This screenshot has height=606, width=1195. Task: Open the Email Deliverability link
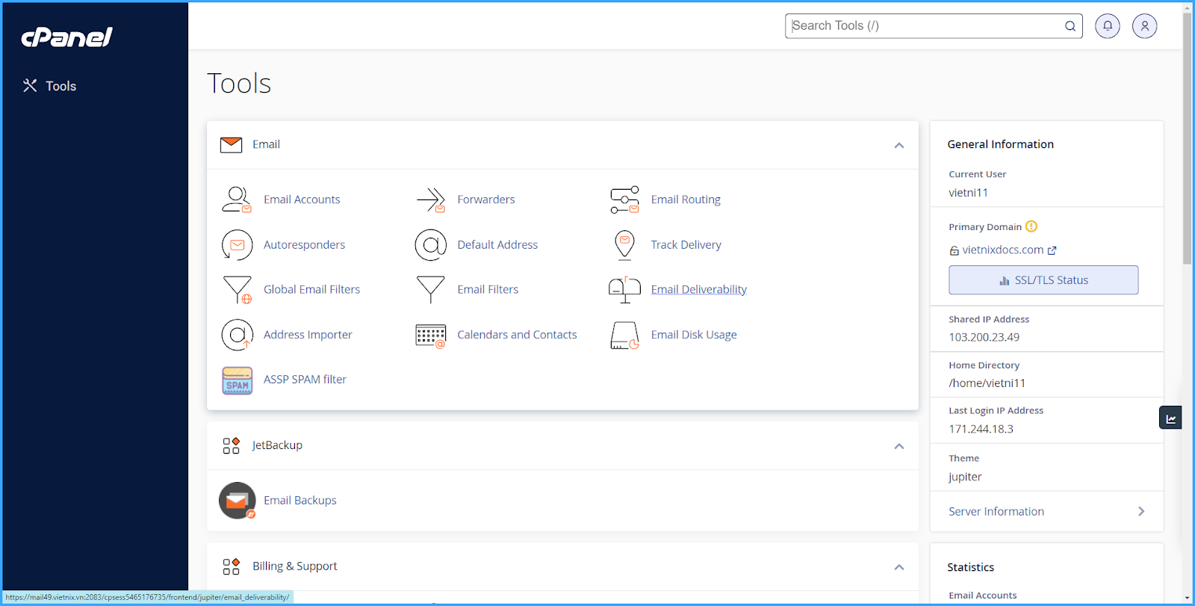(698, 290)
